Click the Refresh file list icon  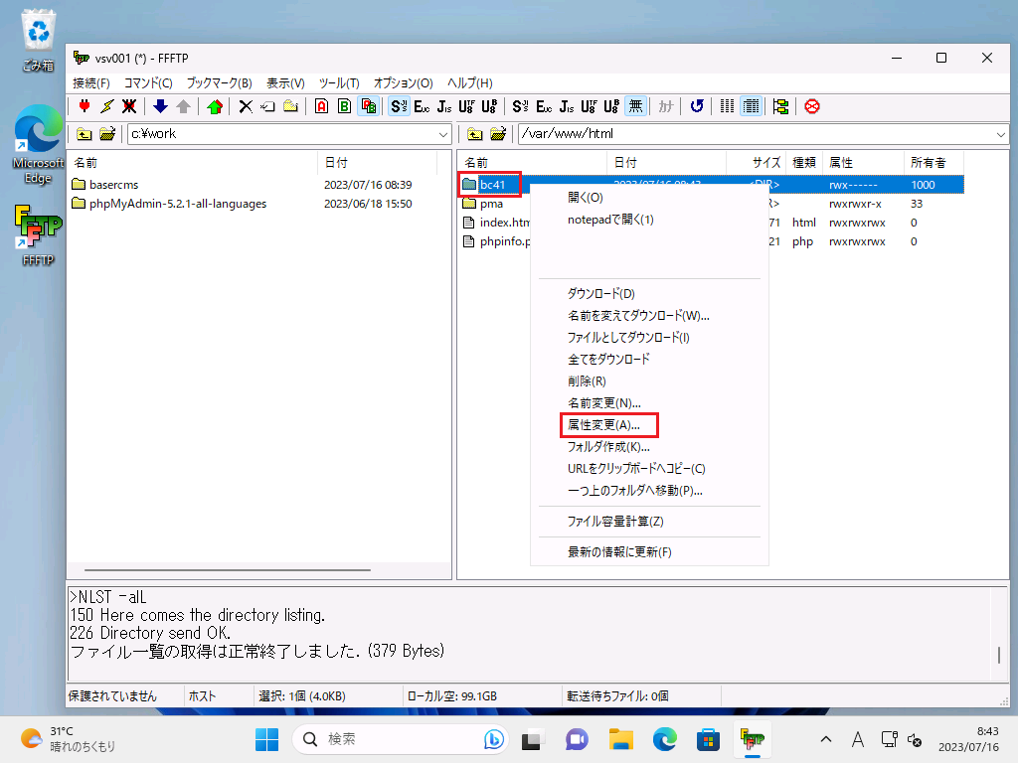click(x=697, y=106)
